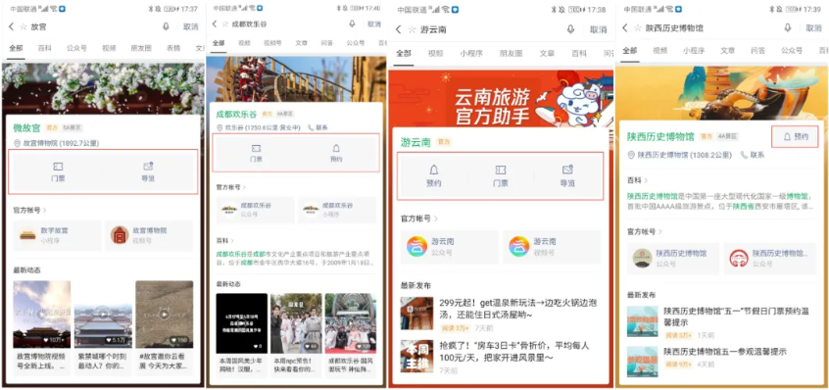Open 导览 guide icon on 游云南 card
Viewport: 829px width, 390px height.
(567, 170)
